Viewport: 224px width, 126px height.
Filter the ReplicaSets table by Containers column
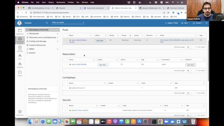click(182, 60)
